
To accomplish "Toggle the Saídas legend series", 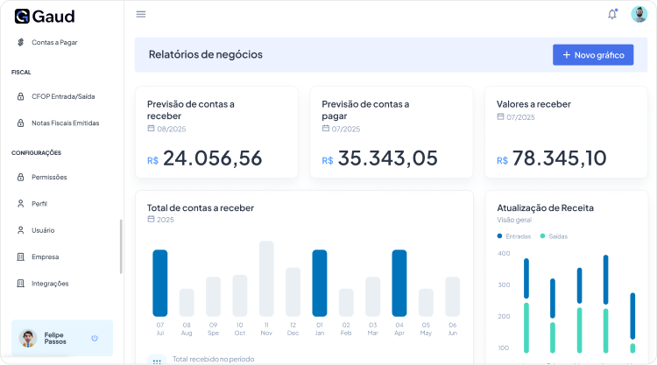I will point(554,236).
